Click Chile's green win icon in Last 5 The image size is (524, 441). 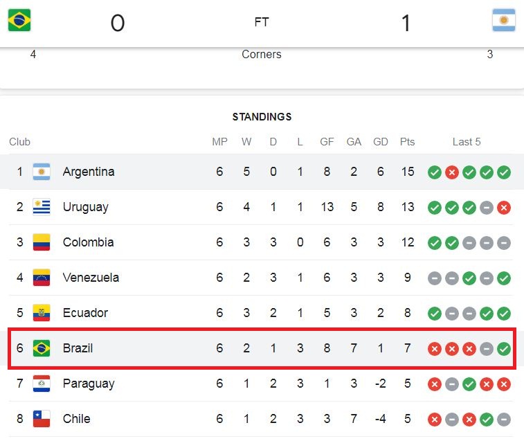tap(487, 420)
